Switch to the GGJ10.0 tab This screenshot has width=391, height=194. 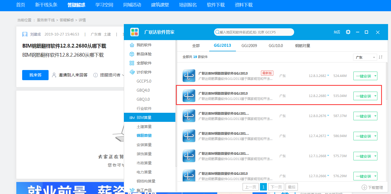click(x=276, y=46)
